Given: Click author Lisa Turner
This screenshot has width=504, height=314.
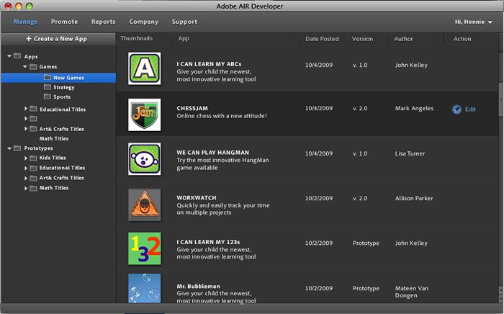Looking at the screenshot, I should [410, 153].
